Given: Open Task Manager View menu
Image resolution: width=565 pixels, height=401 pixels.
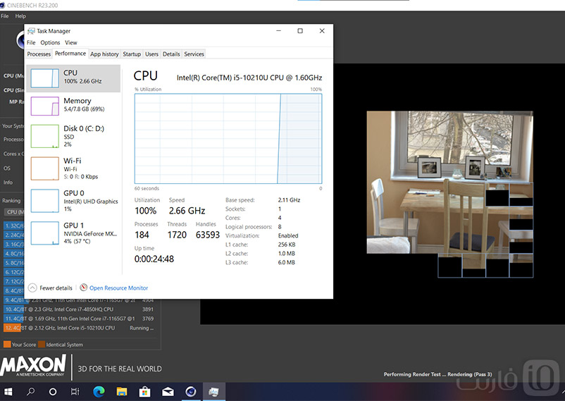Looking at the screenshot, I should [71, 42].
